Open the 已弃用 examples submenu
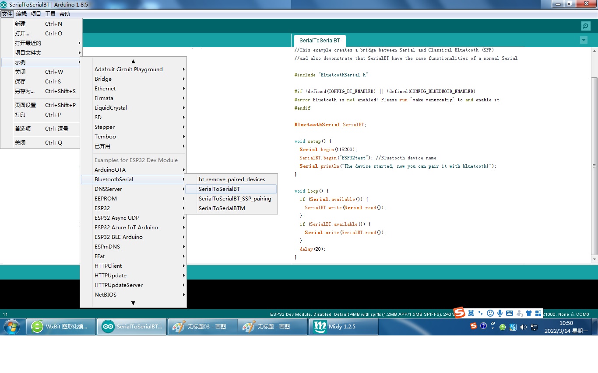 click(134, 146)
